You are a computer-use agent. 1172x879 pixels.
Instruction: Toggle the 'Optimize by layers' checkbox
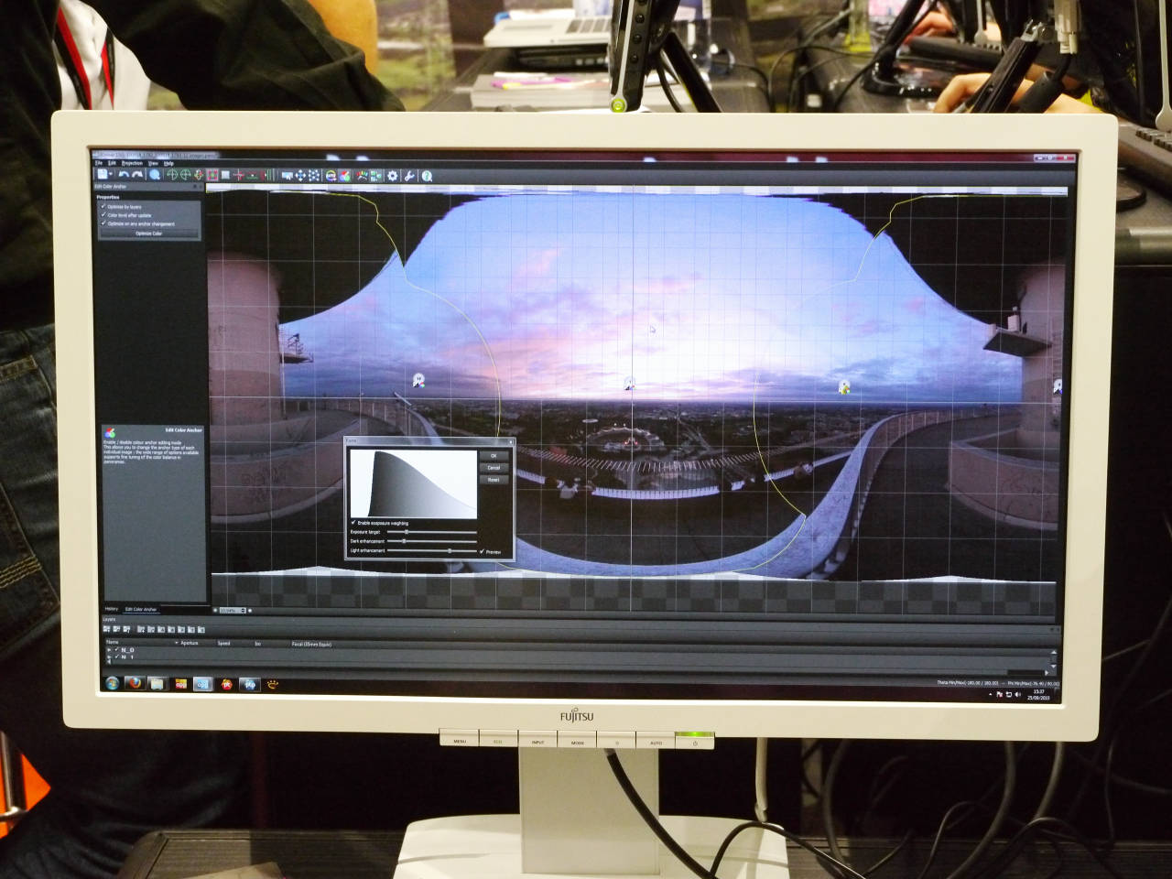click(103, 207)
